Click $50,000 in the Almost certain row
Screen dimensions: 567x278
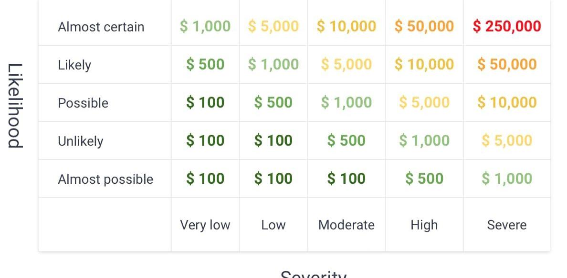click(x=424, y=26)
